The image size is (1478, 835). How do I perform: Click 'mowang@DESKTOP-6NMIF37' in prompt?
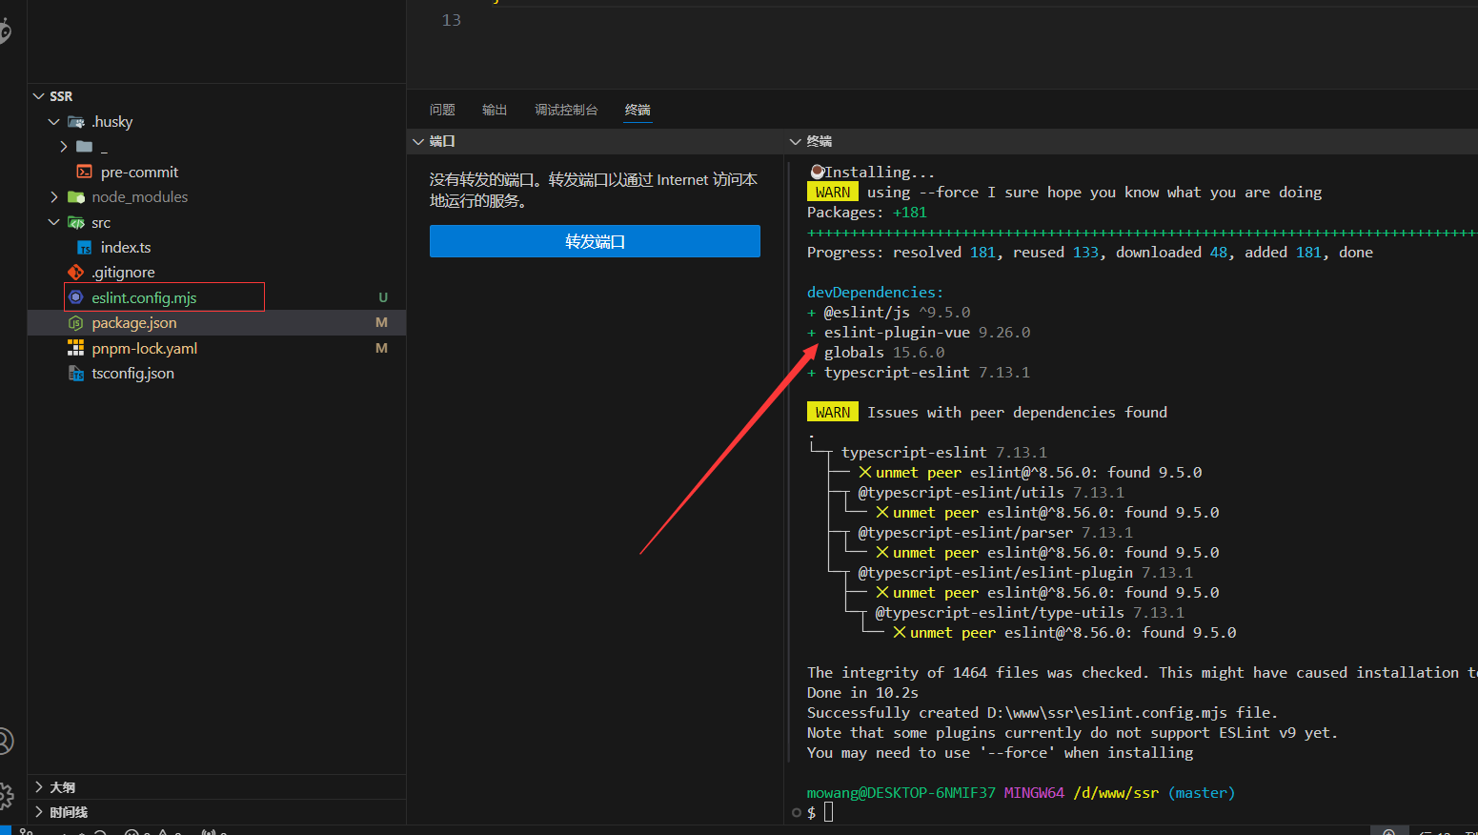pyautogui.click(x=901, y=793)
